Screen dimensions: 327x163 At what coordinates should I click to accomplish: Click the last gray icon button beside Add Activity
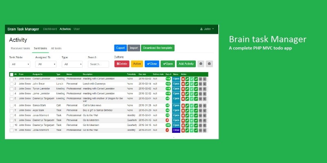pos(209,64)
